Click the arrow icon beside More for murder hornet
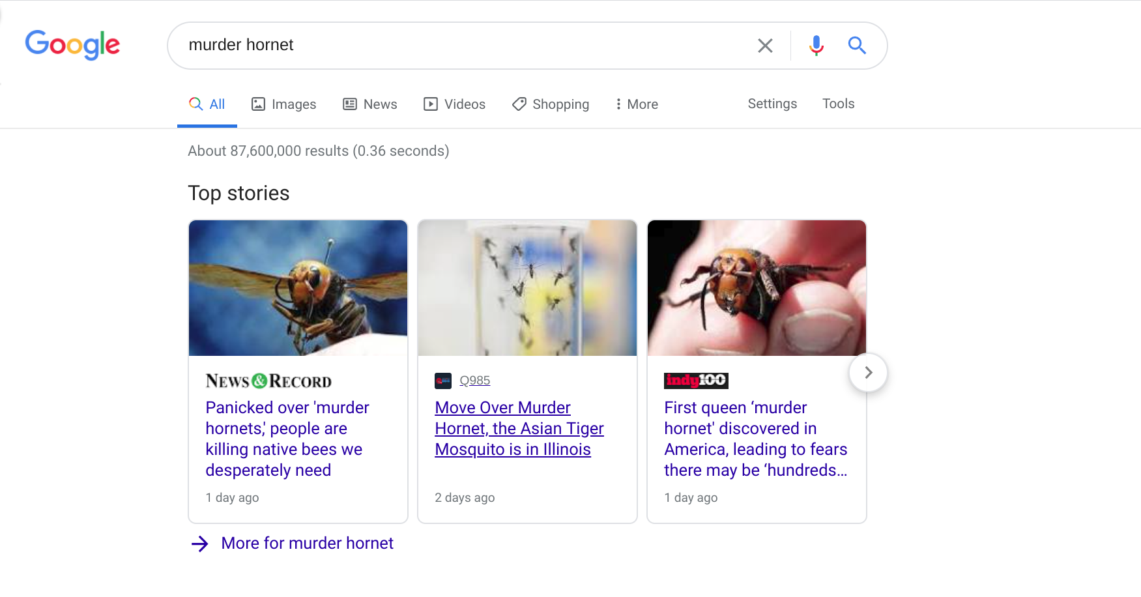The image size is (1141, 597). click(200, 544)
